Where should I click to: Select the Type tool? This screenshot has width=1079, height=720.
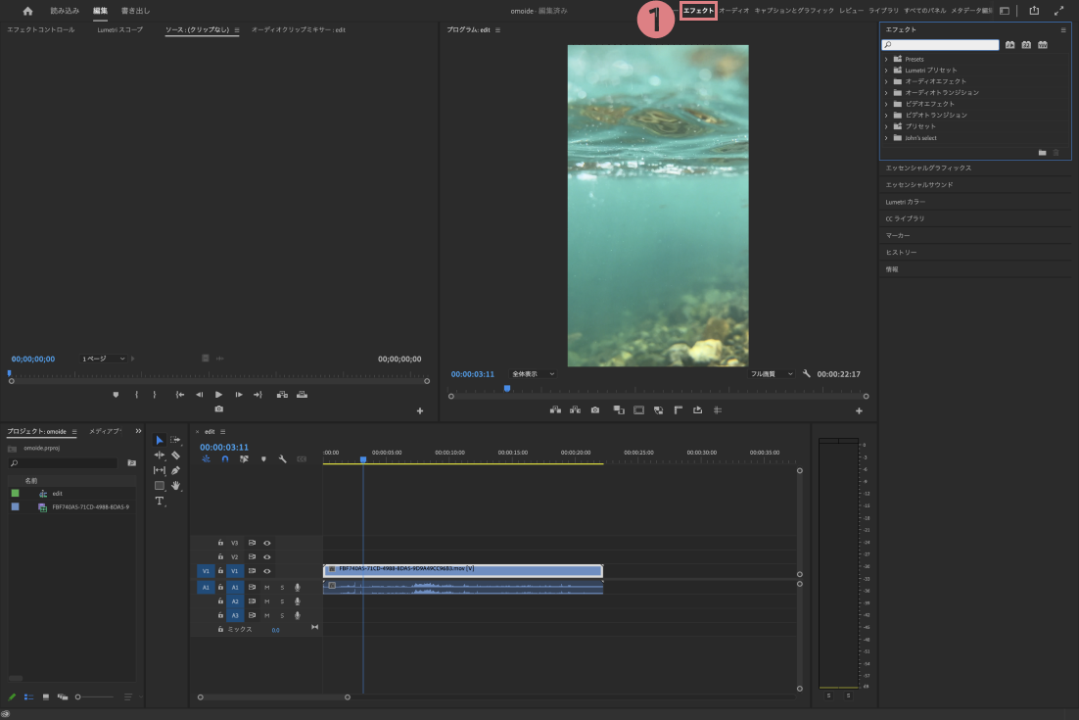click(x=160, y=501)
